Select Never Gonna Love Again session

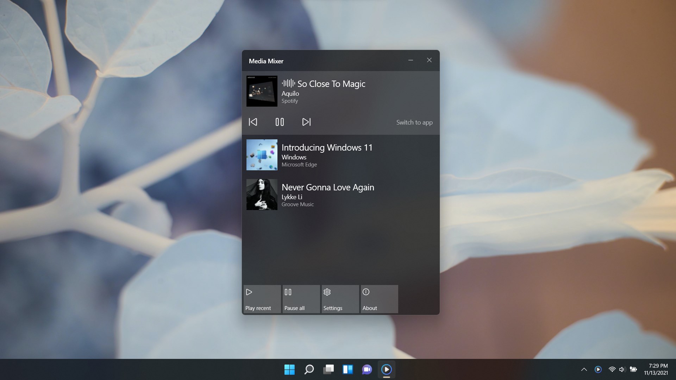[327, 195]
